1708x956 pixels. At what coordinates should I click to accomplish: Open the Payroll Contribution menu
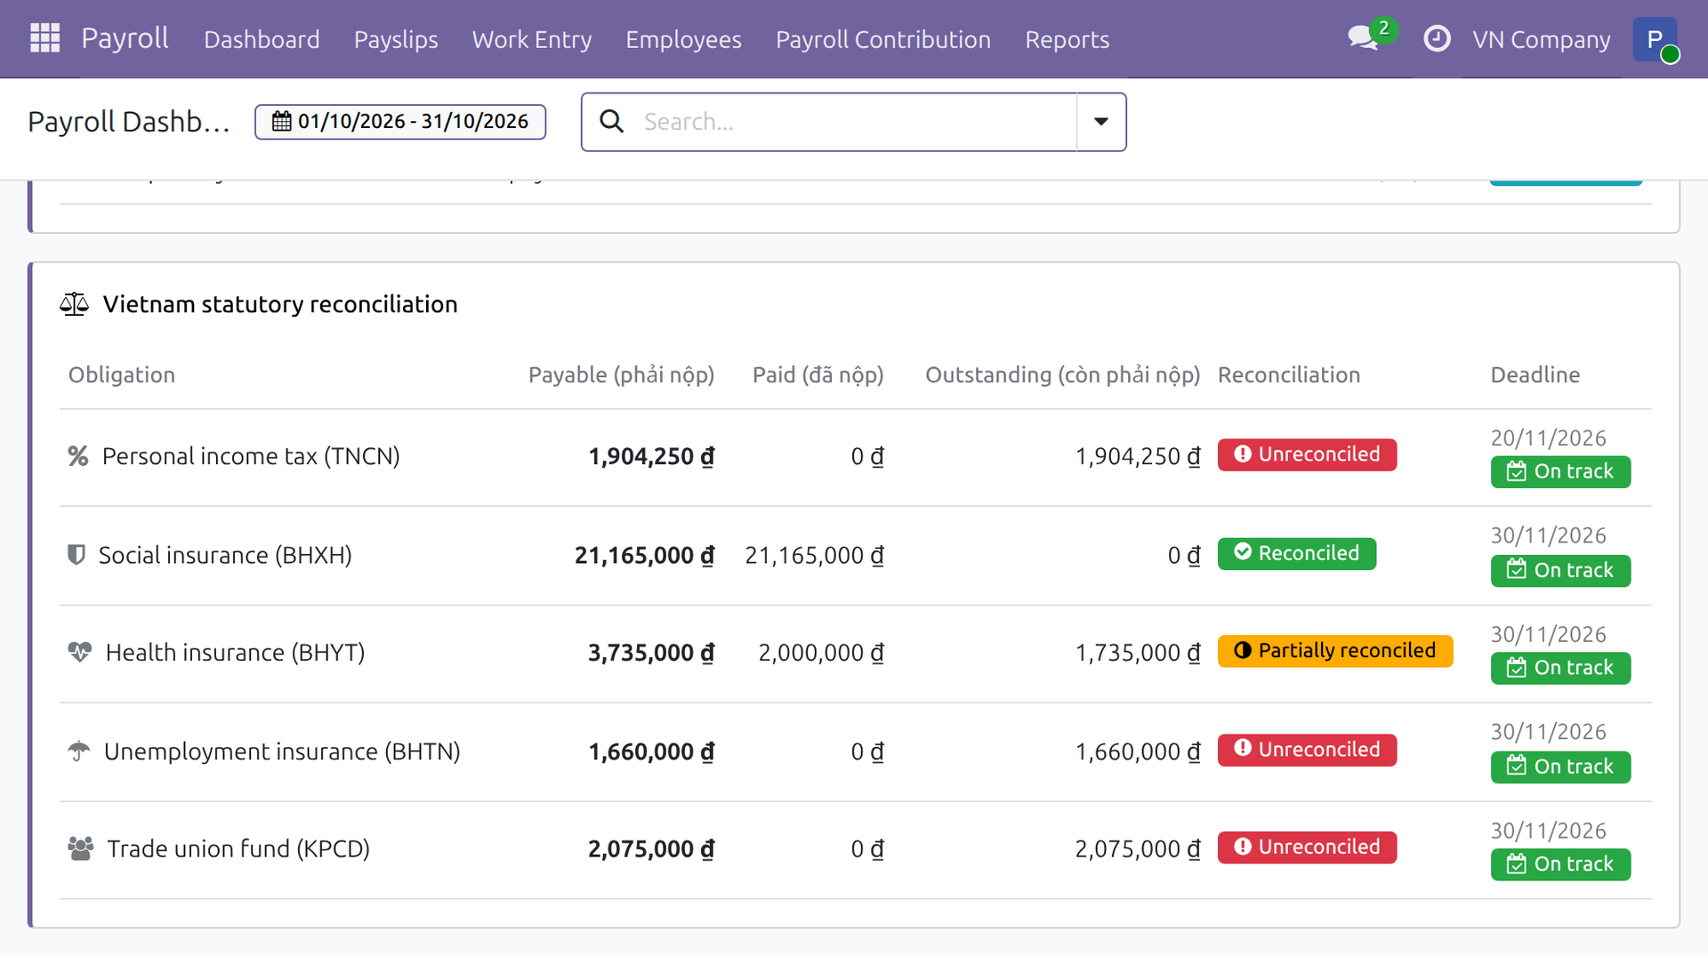coord(883,39)
